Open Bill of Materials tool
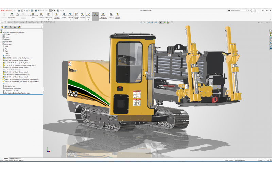This screenshot has width=272, height=170. (x=82, y=15)
